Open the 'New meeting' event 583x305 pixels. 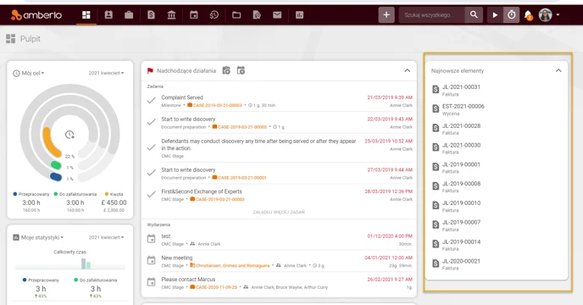(177, 258)
